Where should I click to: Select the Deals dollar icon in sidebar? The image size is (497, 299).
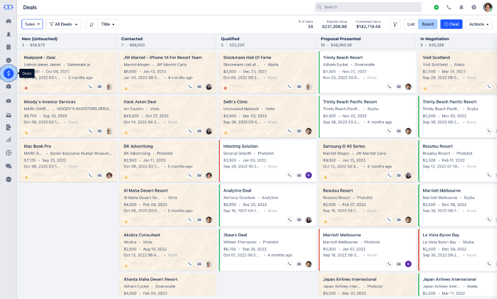tap(9, 73)
